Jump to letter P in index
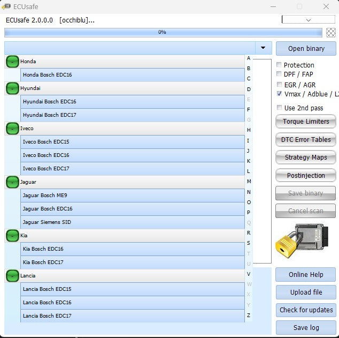The width and height of the screenshot is (339, 338). [x=249, y=213]
